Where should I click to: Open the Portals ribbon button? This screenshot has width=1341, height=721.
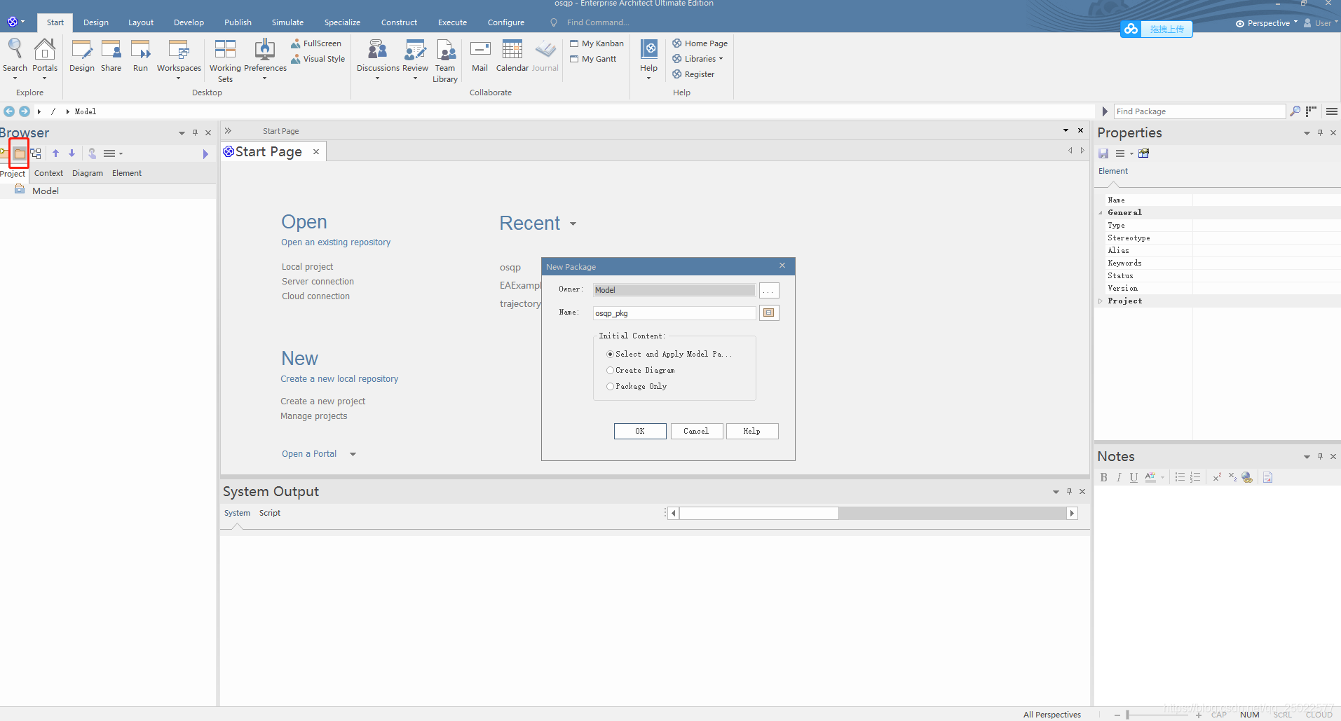click(x=45, y=56)
